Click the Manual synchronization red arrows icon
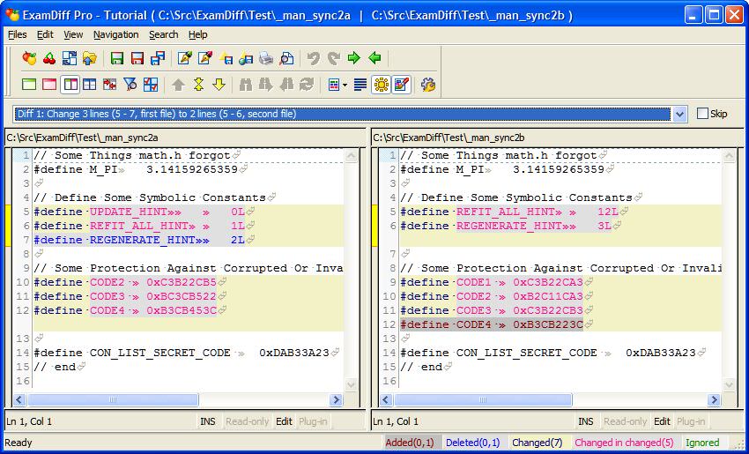 point(109,85)
